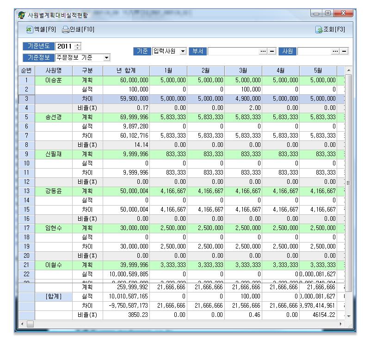Select row 3 header in the grid

point(26,98)
